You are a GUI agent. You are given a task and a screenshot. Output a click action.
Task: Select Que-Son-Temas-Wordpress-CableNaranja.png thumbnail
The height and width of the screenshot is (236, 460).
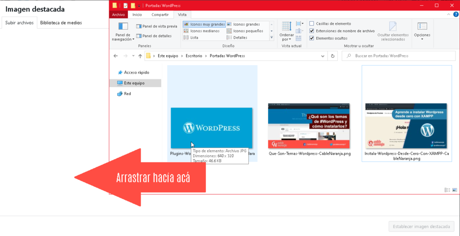coord(309,126)
